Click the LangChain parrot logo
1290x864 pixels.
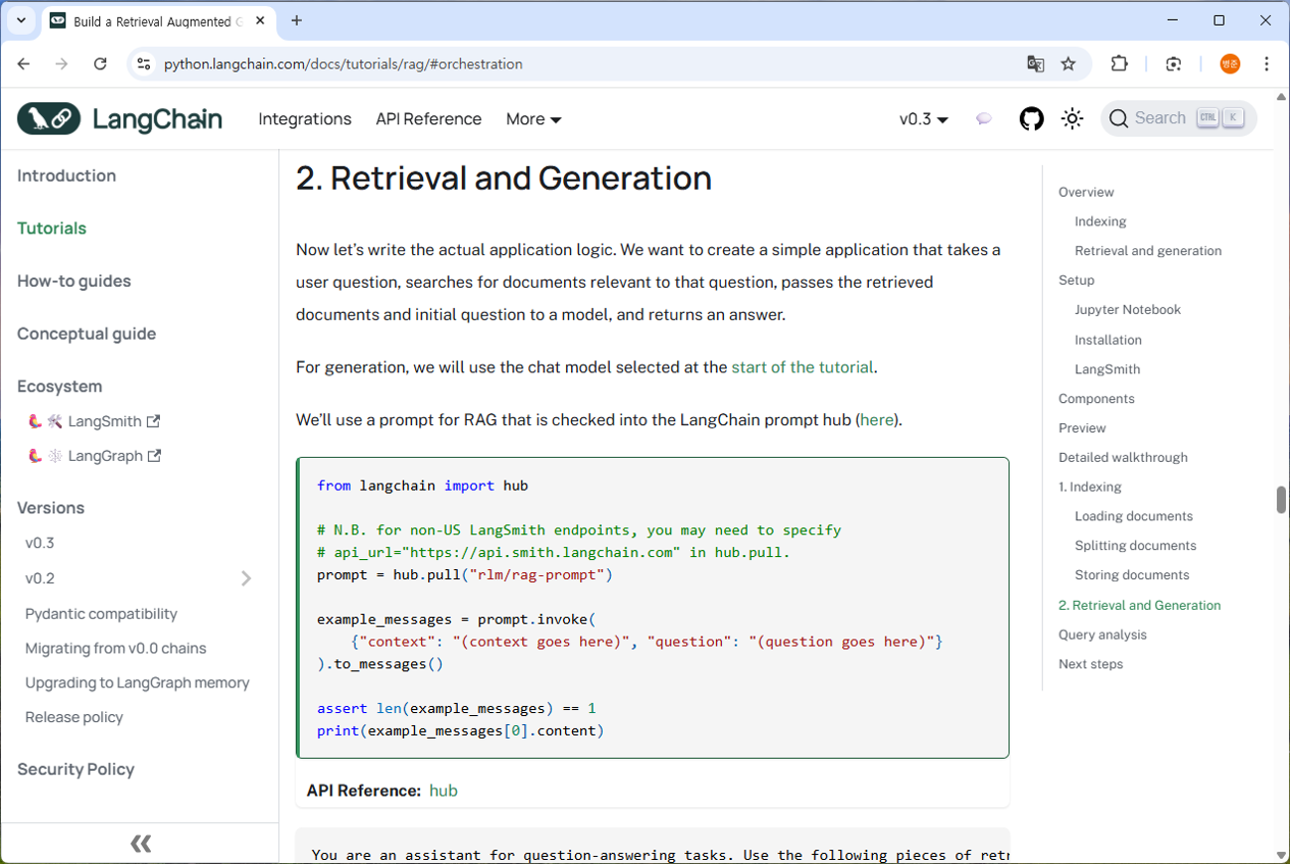(x=49, y=119)
